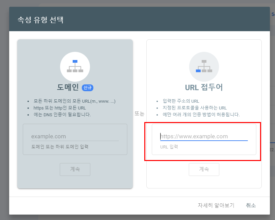The height and width of the screenshot is (220, 275).
Task: Click the URL 접두어 sitemap icon
Action: point(204,66)
